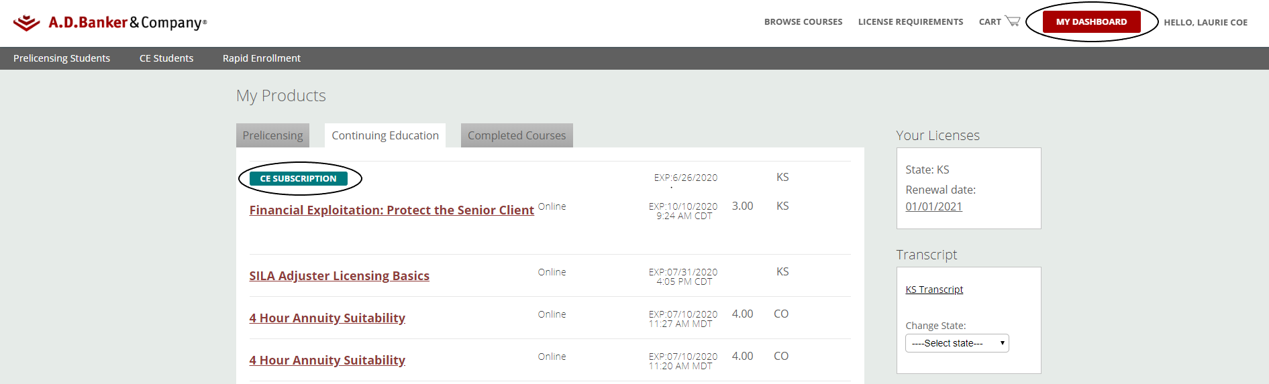Open Rapid Enrollment in nav bar
Viewport: 1269px width, 384px height.
[x=262, y=58]
